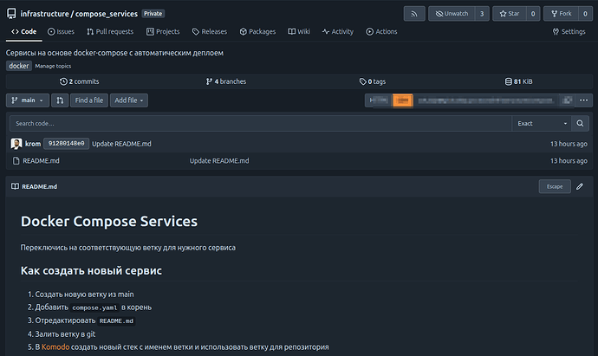Click the docker topic tag
The height and width of the screenshot is (356, 598).
tap(19, 66)
